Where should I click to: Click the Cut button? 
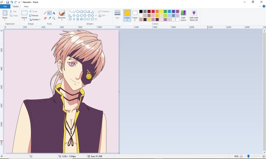coord(13,11)
